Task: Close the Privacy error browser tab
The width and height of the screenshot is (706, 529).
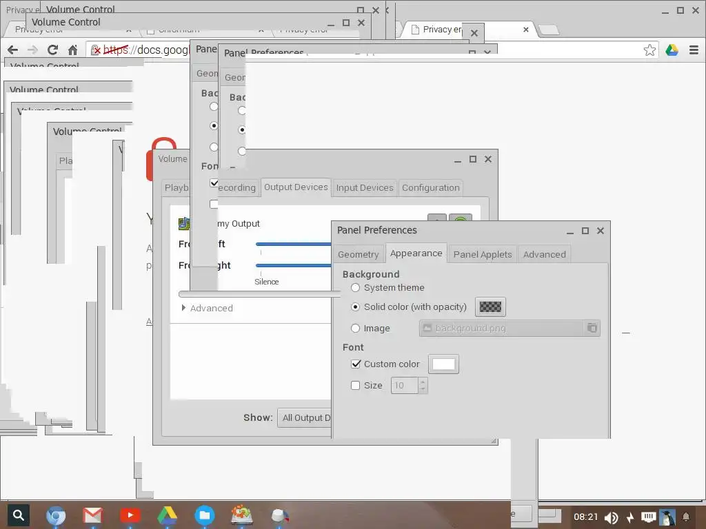Action: coord(526,30)
